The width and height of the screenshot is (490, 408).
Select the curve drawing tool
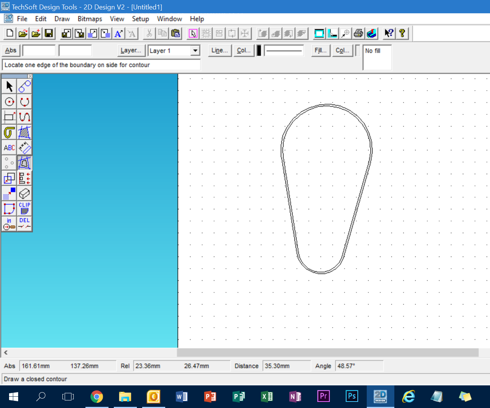(24, 116)
